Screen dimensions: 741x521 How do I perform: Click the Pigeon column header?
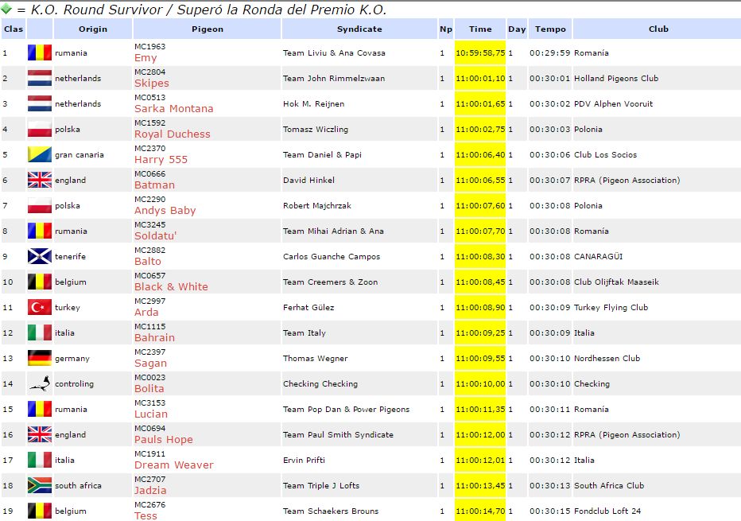coord(208,29)
